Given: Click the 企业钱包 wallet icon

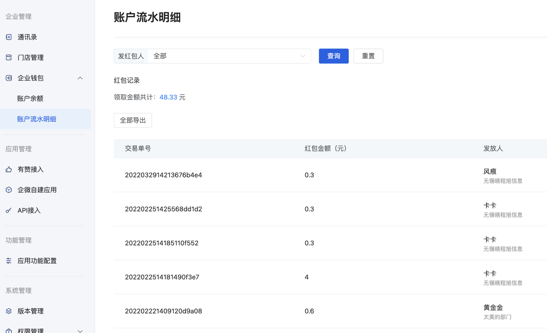Looking at the screenshot, I should point(9,78).
